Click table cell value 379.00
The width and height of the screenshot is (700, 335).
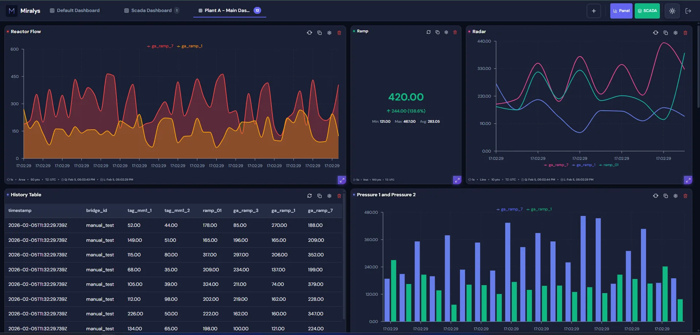316,284
